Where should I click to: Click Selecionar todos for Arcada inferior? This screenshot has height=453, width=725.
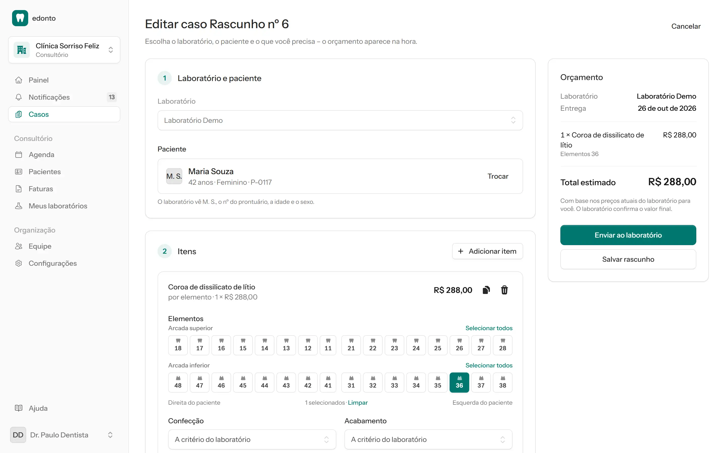(x=489, y=365)
